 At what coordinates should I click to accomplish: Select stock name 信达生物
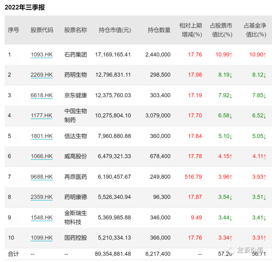[x=76, y=136]
